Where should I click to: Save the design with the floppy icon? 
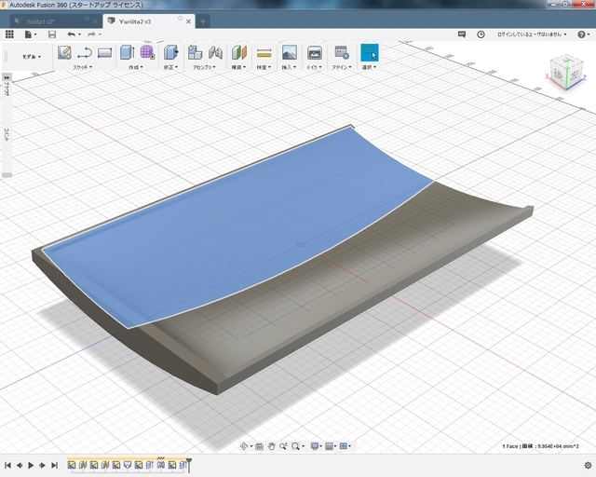pos(52,34)
